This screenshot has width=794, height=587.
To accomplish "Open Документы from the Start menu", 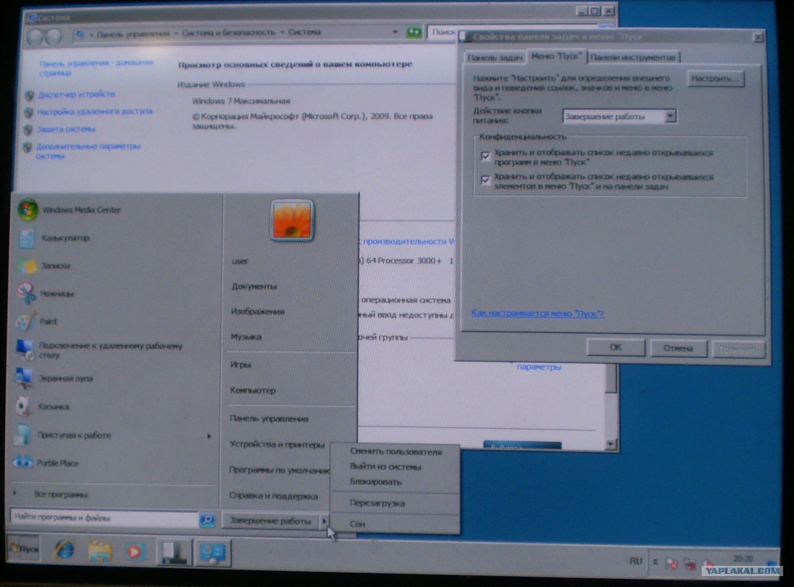I will coord(254,286).
